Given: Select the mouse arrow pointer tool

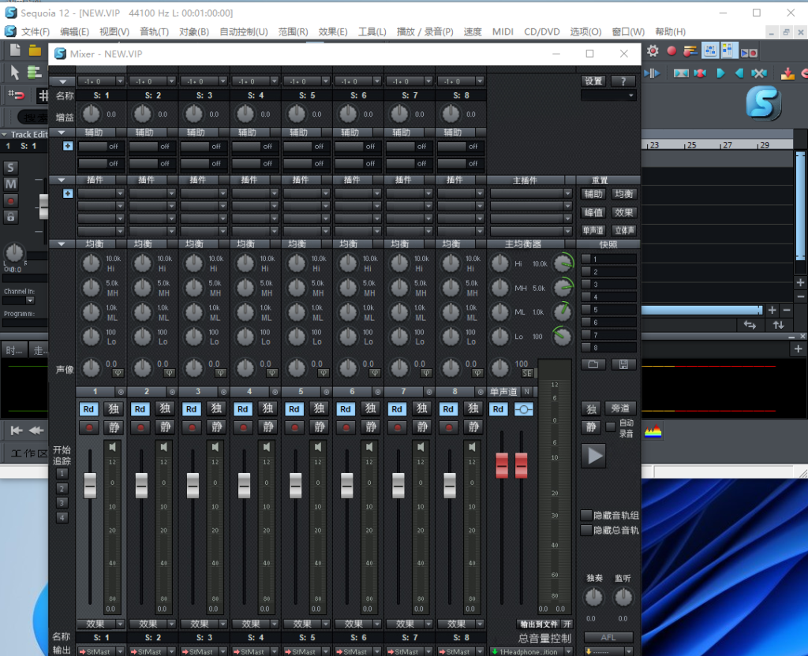Looking at the screenshot, I should (x=14, y=73).
